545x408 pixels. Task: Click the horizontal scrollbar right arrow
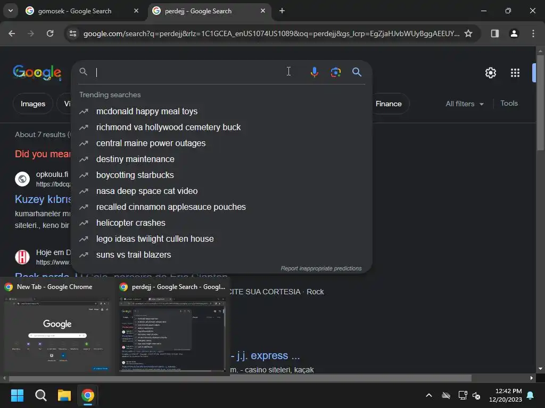click(x=532, y=378)
